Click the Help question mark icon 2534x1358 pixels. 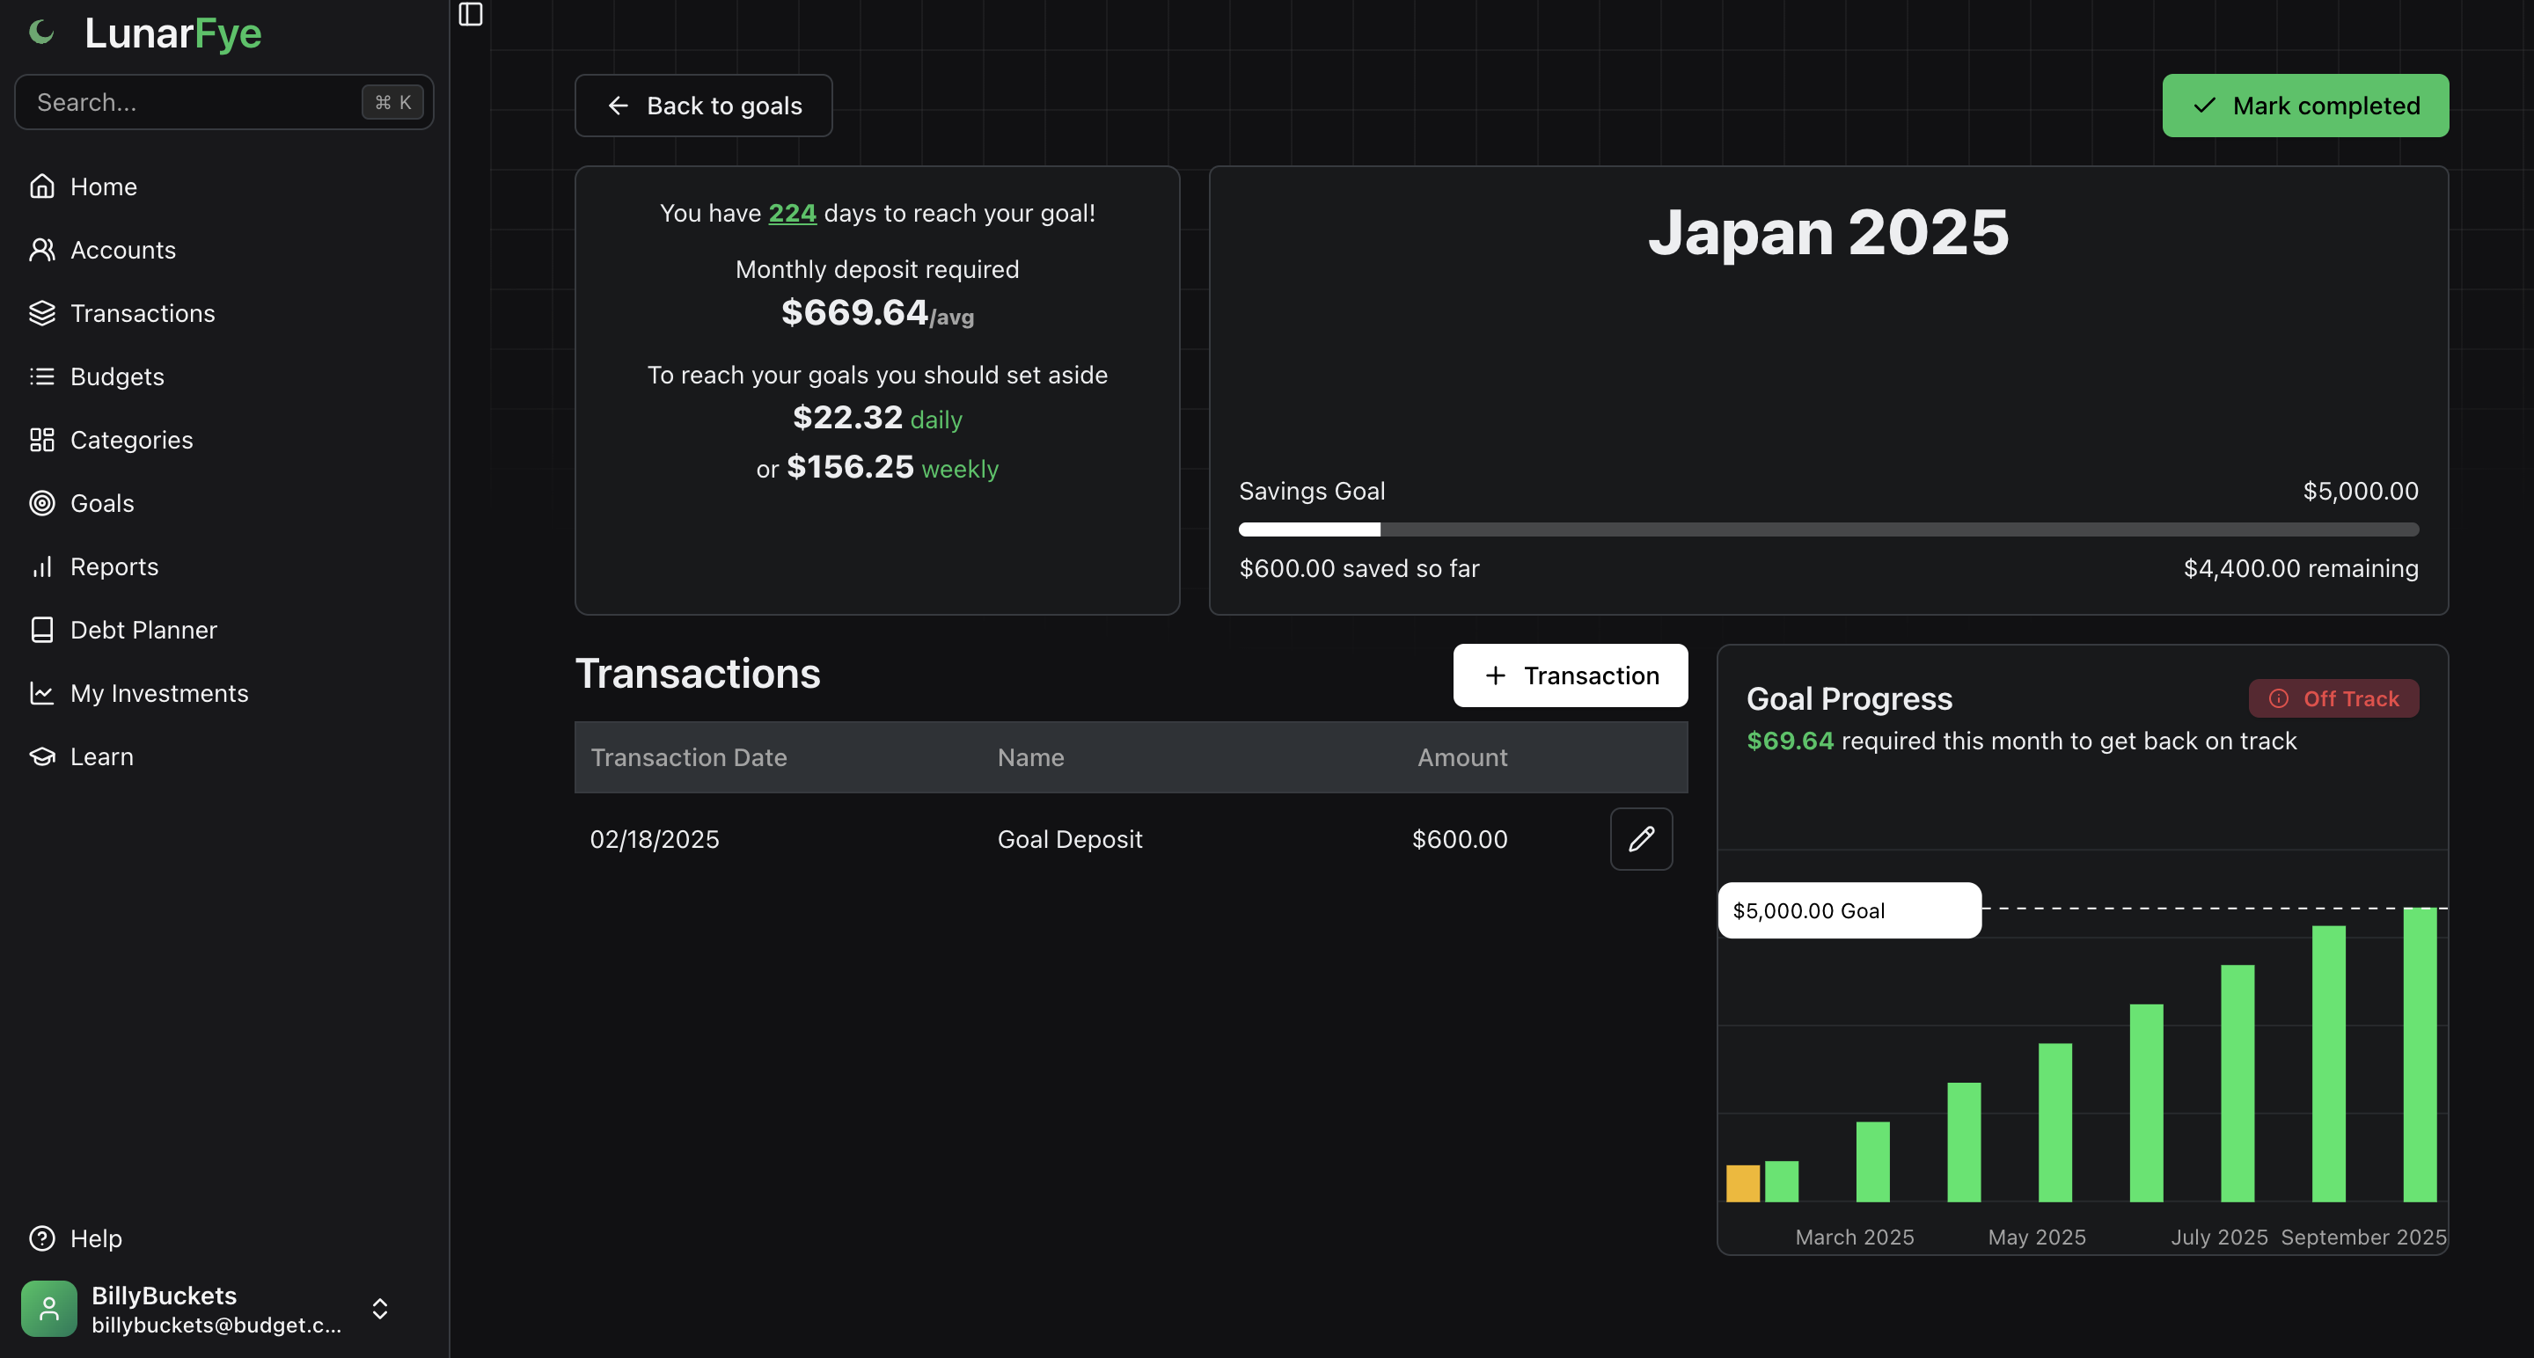pos(42,1238)
